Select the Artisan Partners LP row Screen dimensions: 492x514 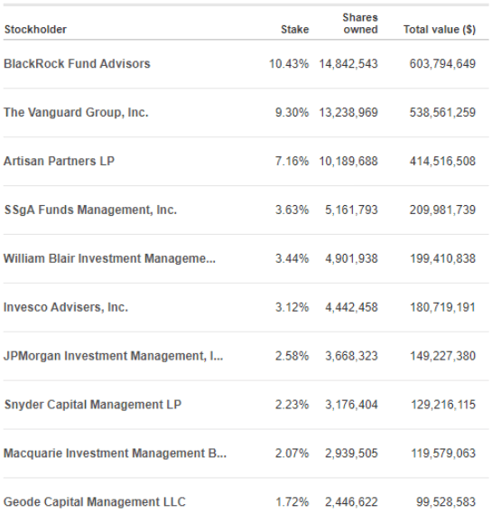point(246,162)
